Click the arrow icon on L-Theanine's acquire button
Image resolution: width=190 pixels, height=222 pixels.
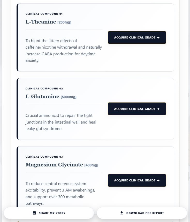(158, 37)
